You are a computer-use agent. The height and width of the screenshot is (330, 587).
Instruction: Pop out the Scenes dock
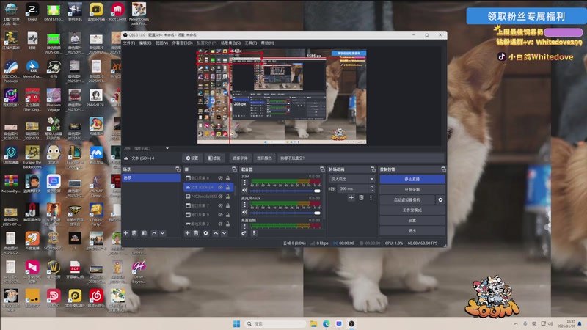click(178, 169)
